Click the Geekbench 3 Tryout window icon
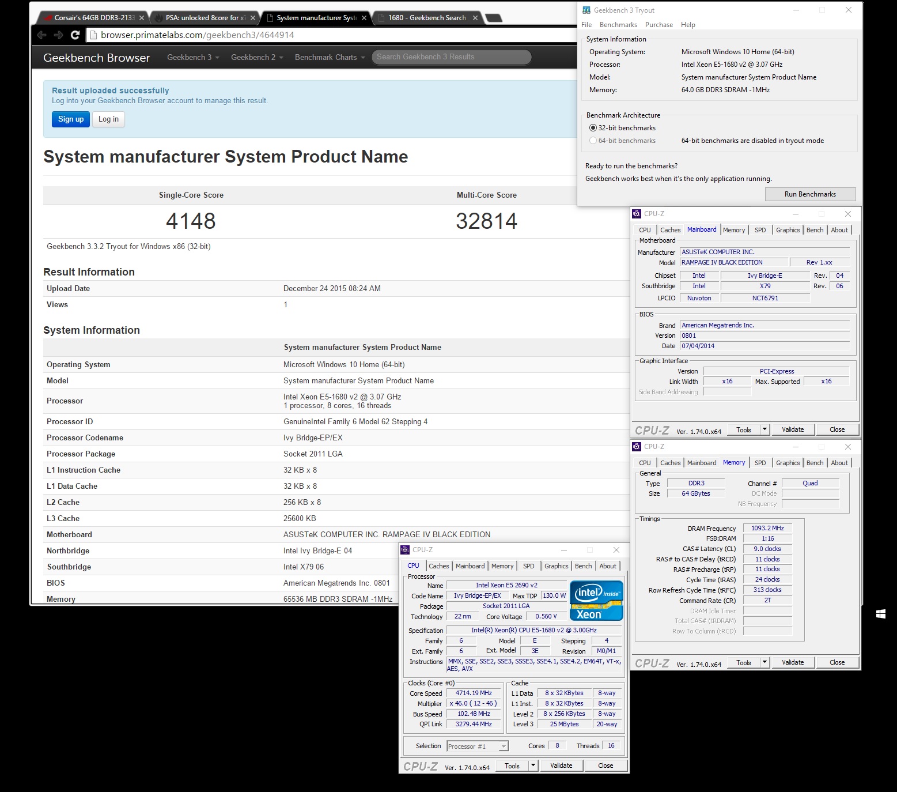 586,10
